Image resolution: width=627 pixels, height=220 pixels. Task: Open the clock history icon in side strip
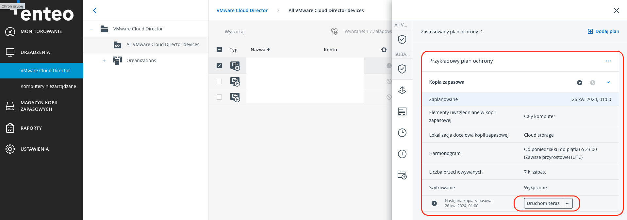point(402,133)
